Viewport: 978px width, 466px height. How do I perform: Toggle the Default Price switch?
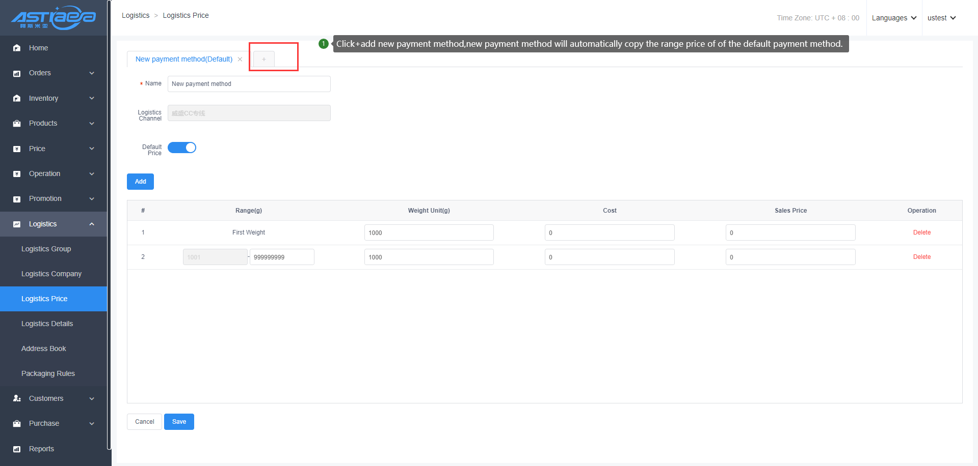click(x=182, y=148)
